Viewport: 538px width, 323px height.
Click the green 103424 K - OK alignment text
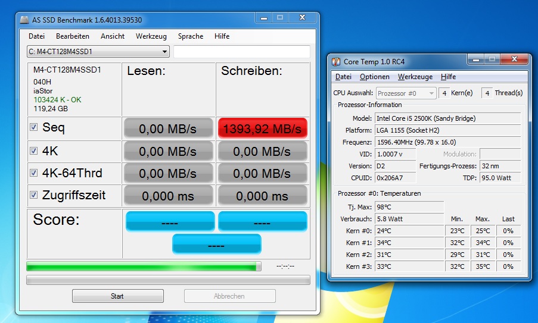tap(57, 100)
